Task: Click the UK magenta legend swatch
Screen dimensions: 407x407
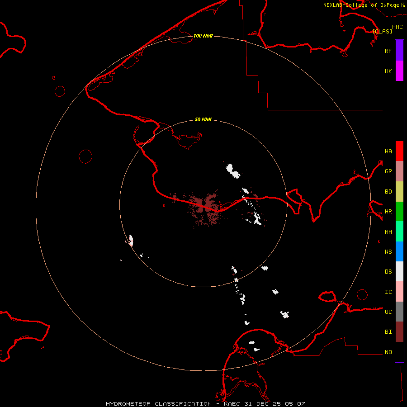Action: click(x=399, y=71)
